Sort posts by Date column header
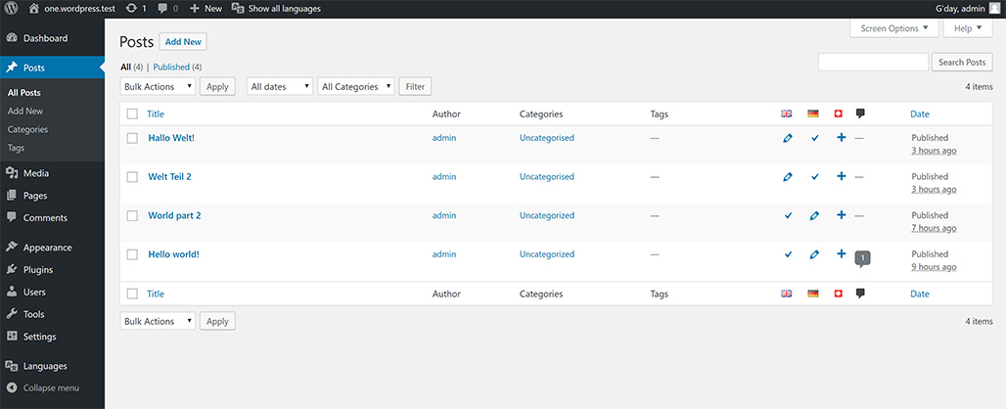 coord(919,114)
